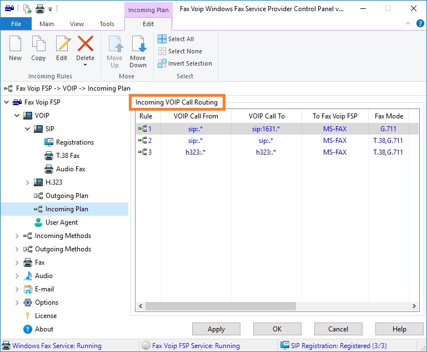Open the File menu tab
The height and width of the screenshot is (352, 427).
pos(16,24)
